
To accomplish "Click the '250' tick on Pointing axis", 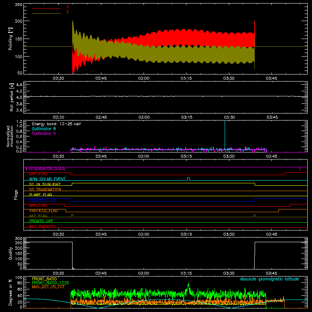I will tap(19, 5).
